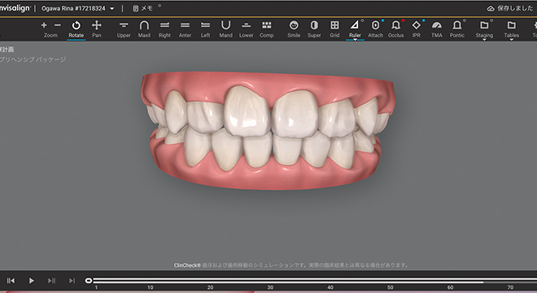Open the メモ notes tab
537x293 pixels.
143,8
